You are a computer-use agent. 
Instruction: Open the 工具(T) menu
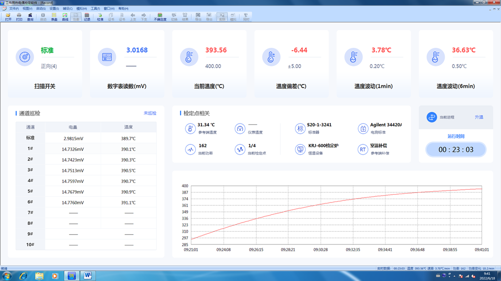pyautogui.click(x=95, y=9)
